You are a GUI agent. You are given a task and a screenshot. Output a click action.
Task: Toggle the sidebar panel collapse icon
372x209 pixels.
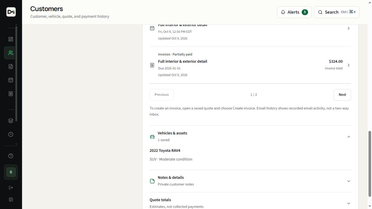click(11, 200)
